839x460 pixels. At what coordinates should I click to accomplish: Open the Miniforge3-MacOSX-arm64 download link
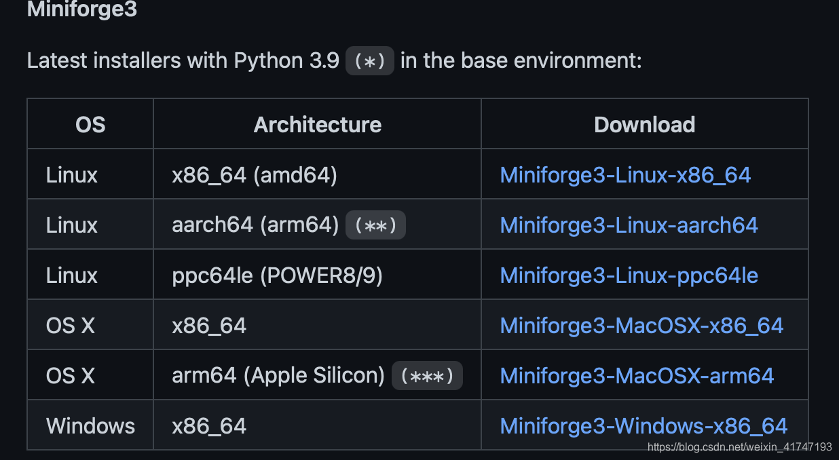(x=637, y=376)
